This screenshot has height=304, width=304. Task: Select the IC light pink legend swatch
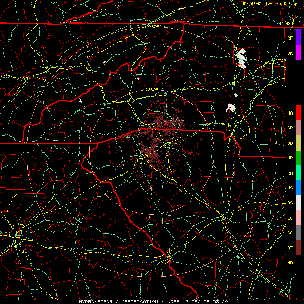click(298, 218)
